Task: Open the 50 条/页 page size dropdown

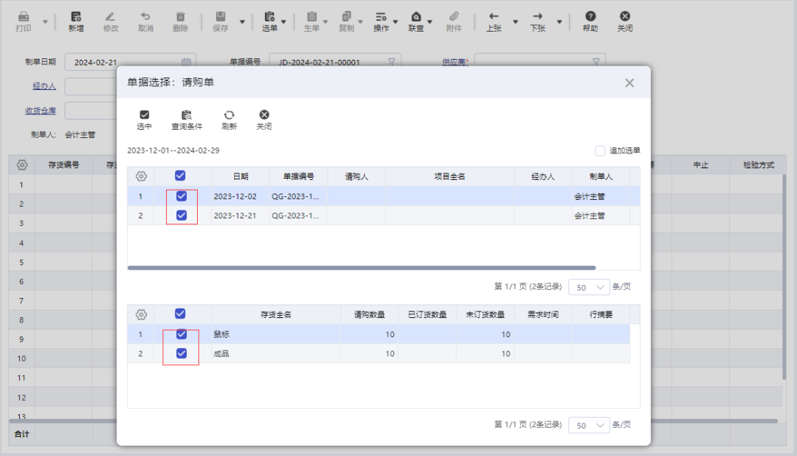Action: click(588, 286)
